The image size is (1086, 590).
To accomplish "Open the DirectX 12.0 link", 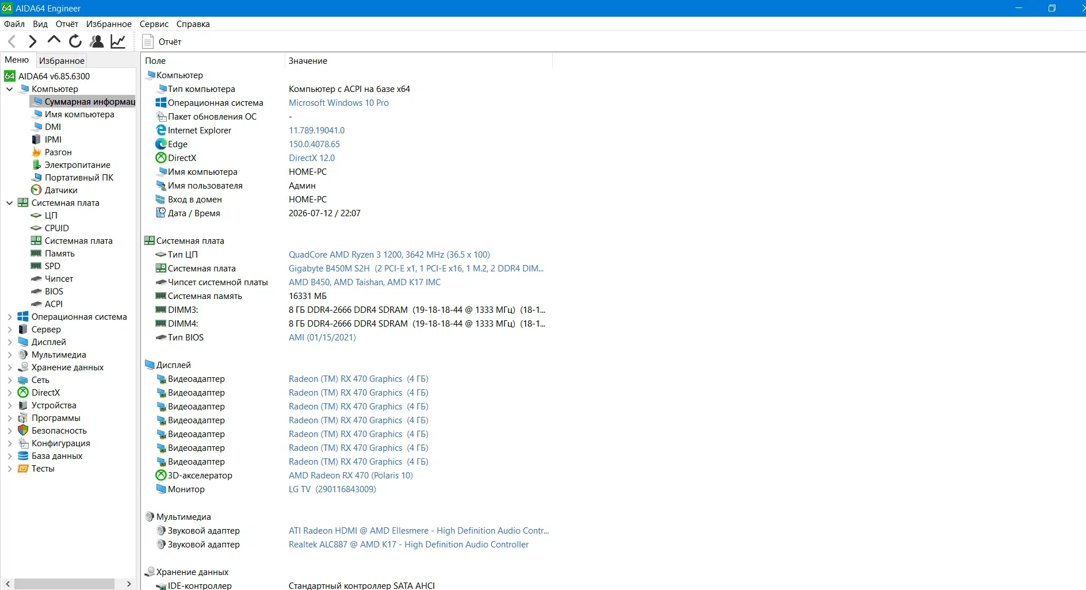I will (x=312, y=158).
